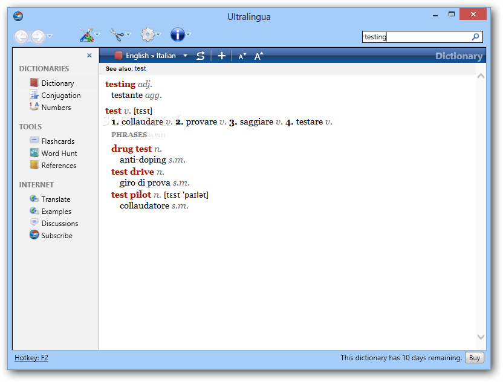This screenshot has width=503, height=382.
Task: Click the 'drug test' phrase entry
Action: (132, 149)
